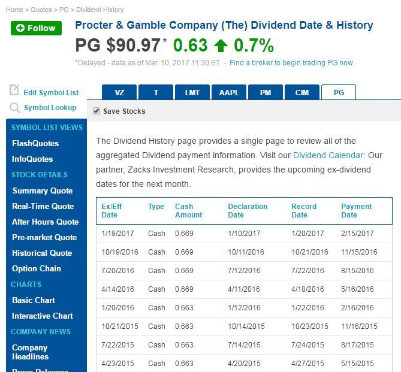Open FlashQuotes in sidebar
This screenshot has height=372, width=401.
35,143
